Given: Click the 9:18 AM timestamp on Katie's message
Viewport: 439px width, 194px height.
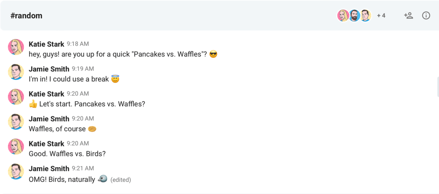Looking at the screenshot, I should pyautogui.click(x=78, y=44).
